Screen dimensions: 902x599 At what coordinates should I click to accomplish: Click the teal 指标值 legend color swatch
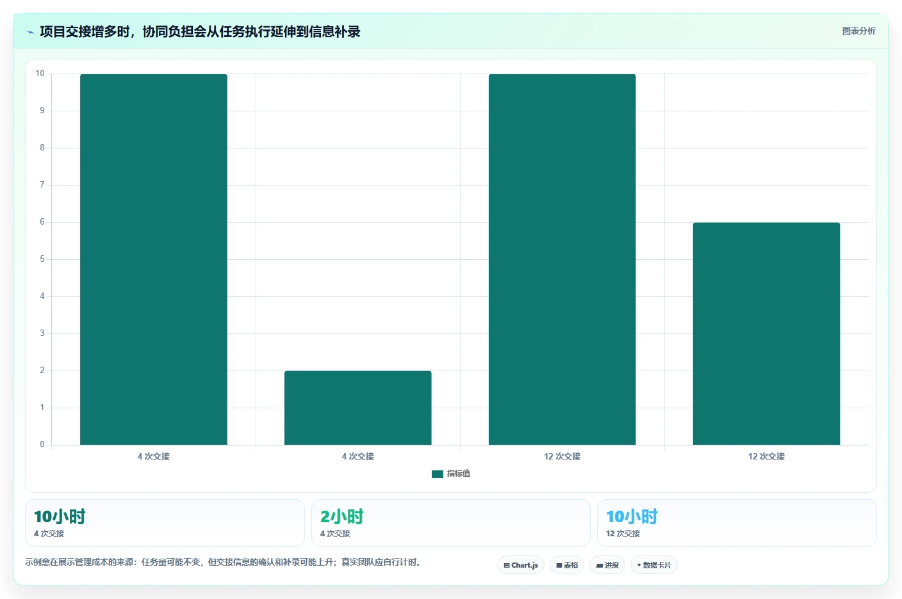coord(438,474)
